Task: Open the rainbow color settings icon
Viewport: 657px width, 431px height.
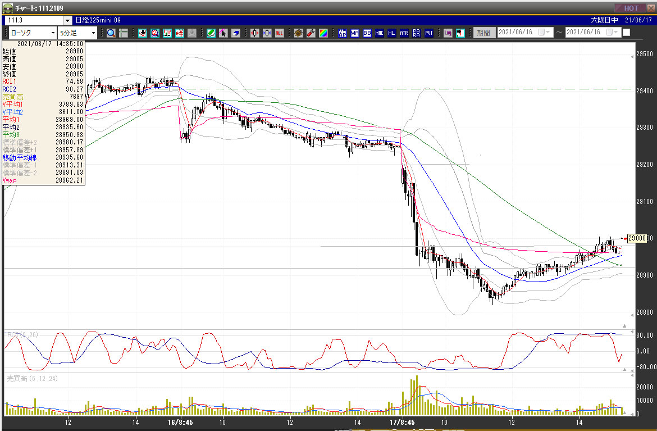Action: tap(323, 33)
